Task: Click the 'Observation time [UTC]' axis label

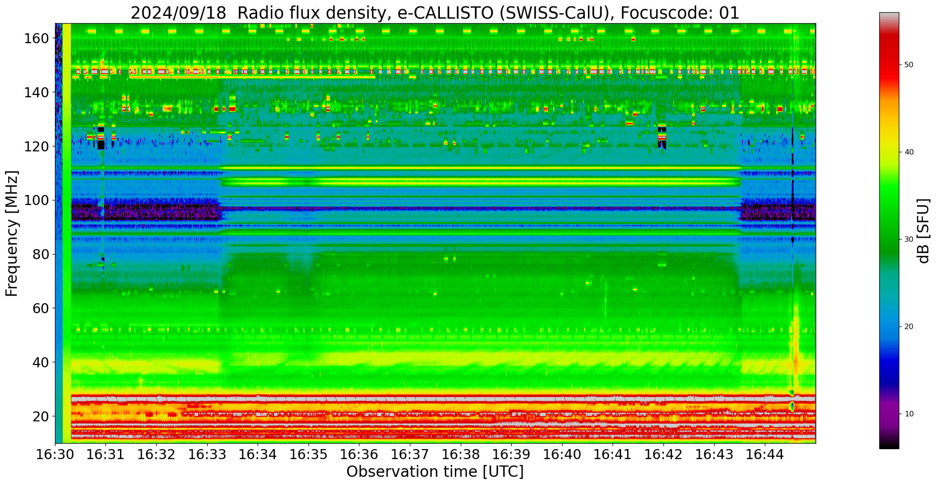Action: coord(435,471)
